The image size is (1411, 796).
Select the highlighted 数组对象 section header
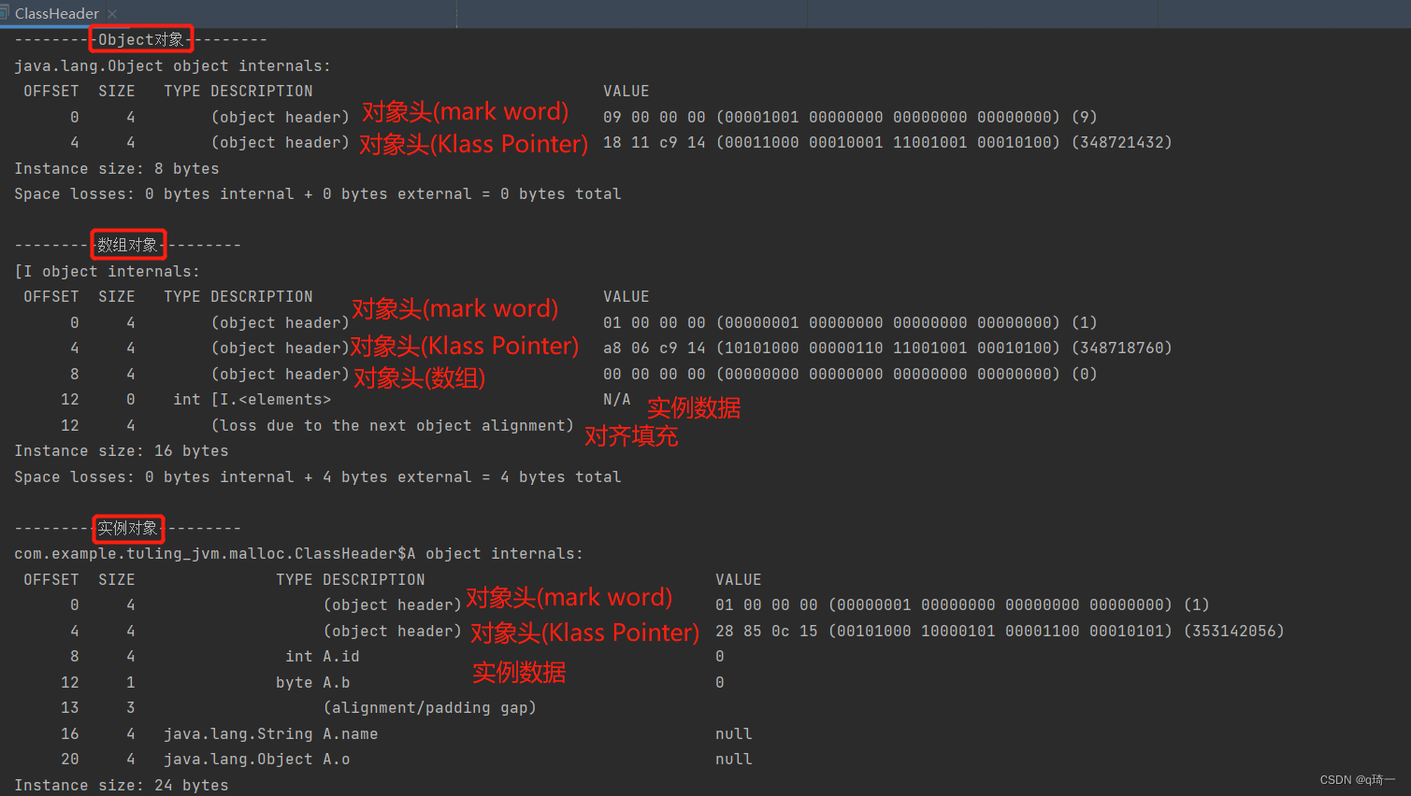point(128,244)
